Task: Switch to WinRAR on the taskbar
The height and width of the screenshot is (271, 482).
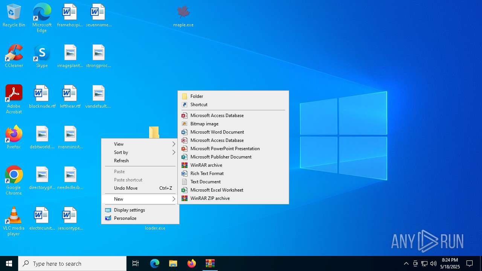Action: (x=210, y=263)
